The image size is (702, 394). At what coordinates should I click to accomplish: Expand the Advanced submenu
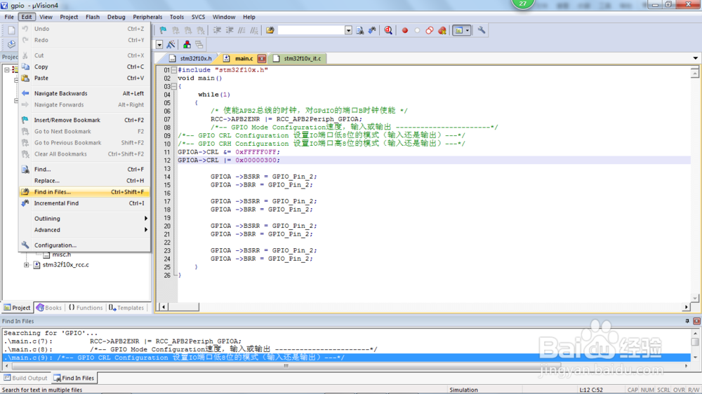point(85,230)
